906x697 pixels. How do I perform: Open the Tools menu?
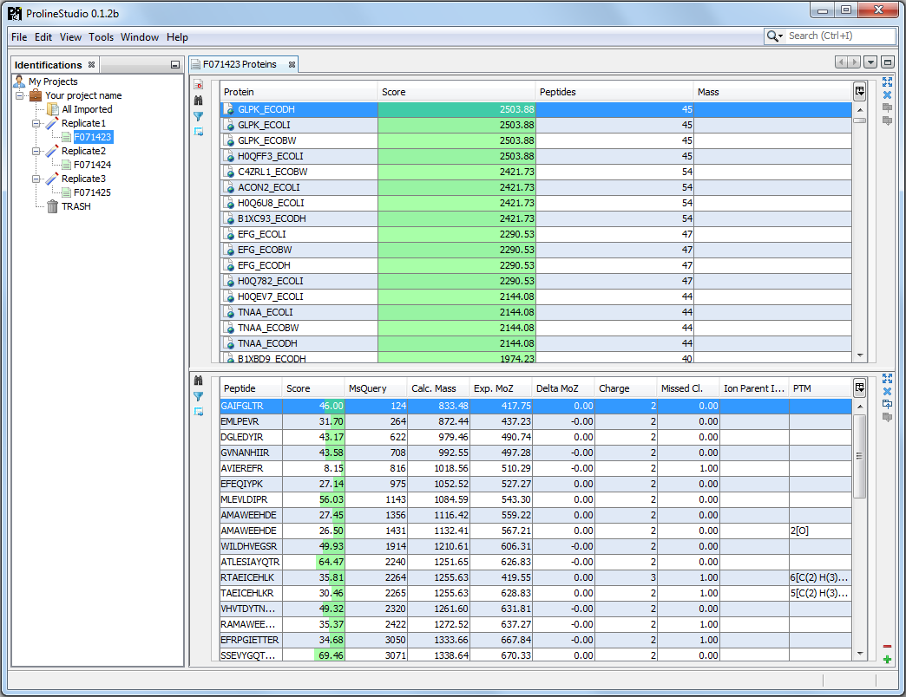(x=101, y=37)
